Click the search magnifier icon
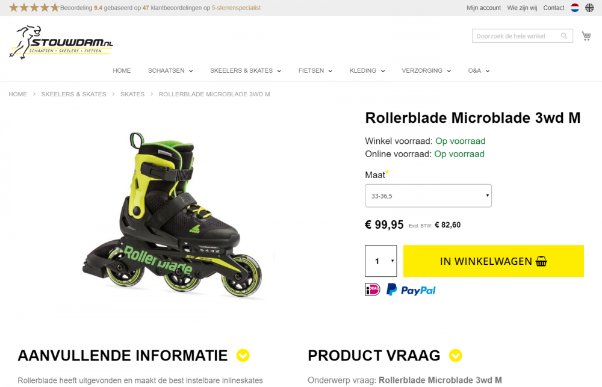 (564, 36)
